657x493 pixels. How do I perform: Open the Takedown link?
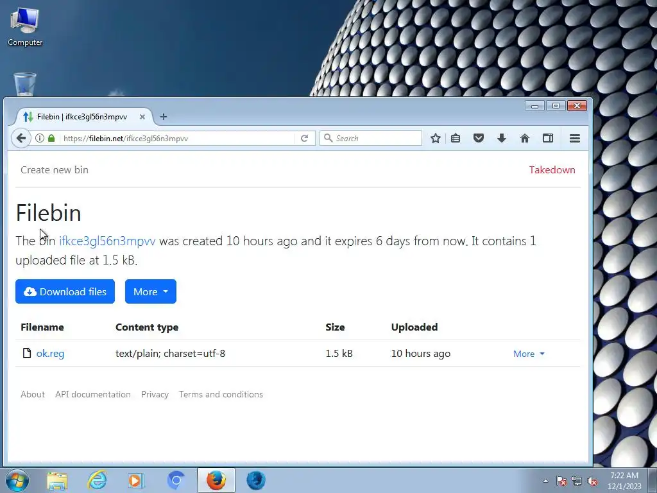[x=552, y=169]
